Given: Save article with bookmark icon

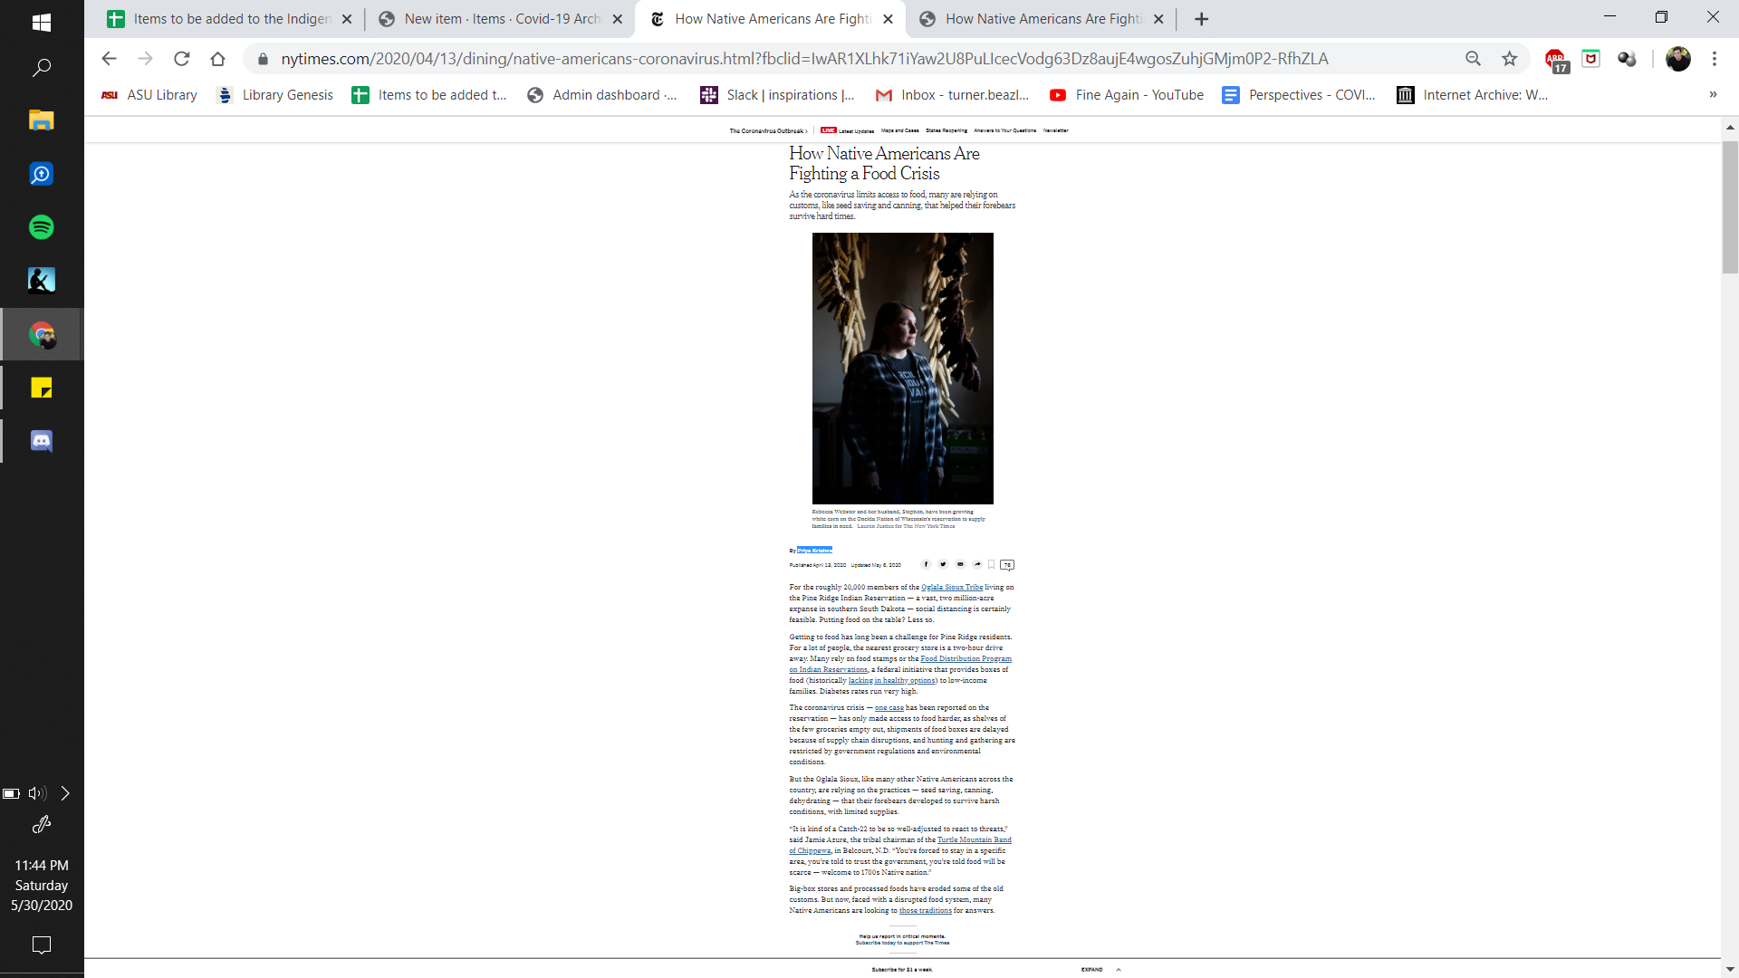Looking at the screenshot, I should pyautogui.click(x=992, y=564).
